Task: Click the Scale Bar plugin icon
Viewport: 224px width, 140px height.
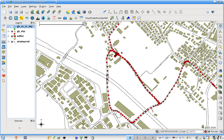Action: 60,18
